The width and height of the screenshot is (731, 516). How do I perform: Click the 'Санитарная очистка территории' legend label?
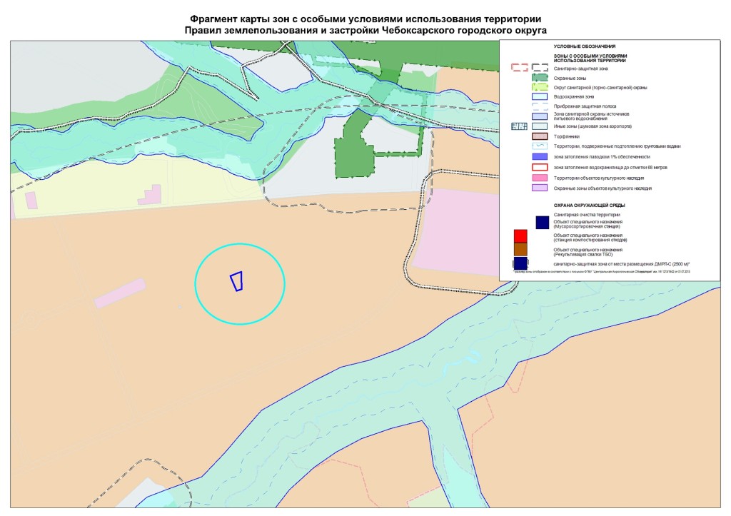587,214
